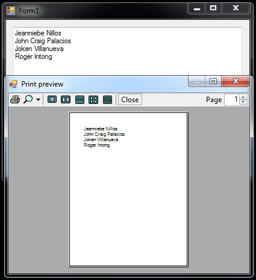This screenshot has width=256, height=280.
Task: Click the magnifier zoom icon
Action: (28, 99)
